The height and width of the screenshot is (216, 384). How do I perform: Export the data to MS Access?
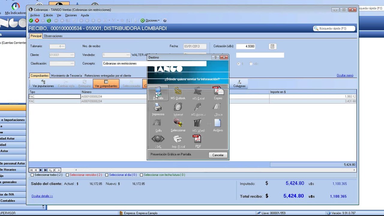coord(198,109)
